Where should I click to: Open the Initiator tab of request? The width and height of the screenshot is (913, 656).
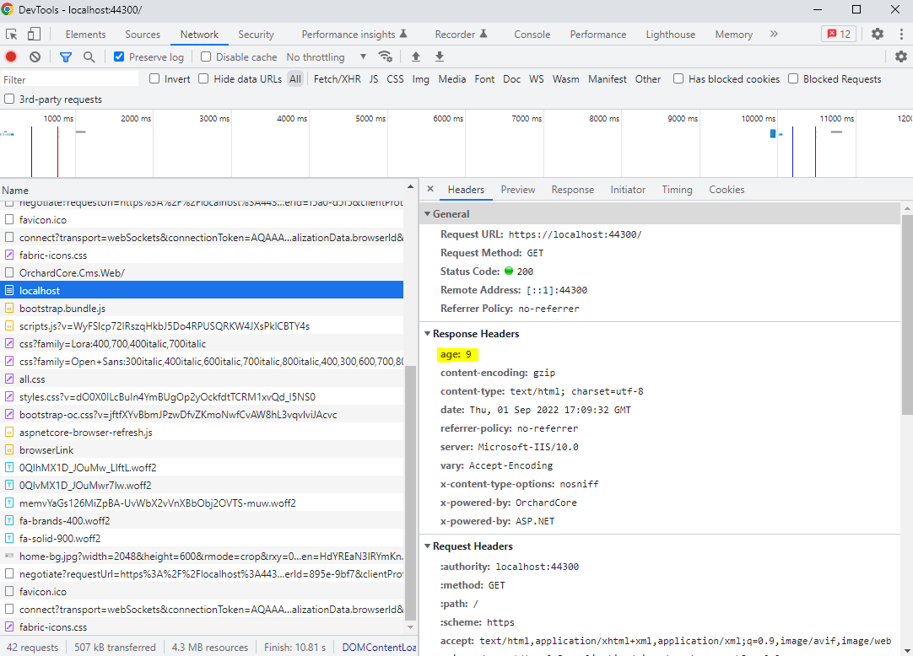point(628,189)
